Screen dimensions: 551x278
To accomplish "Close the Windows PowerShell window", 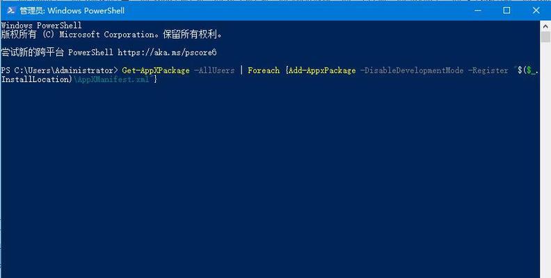I will 536,10.
